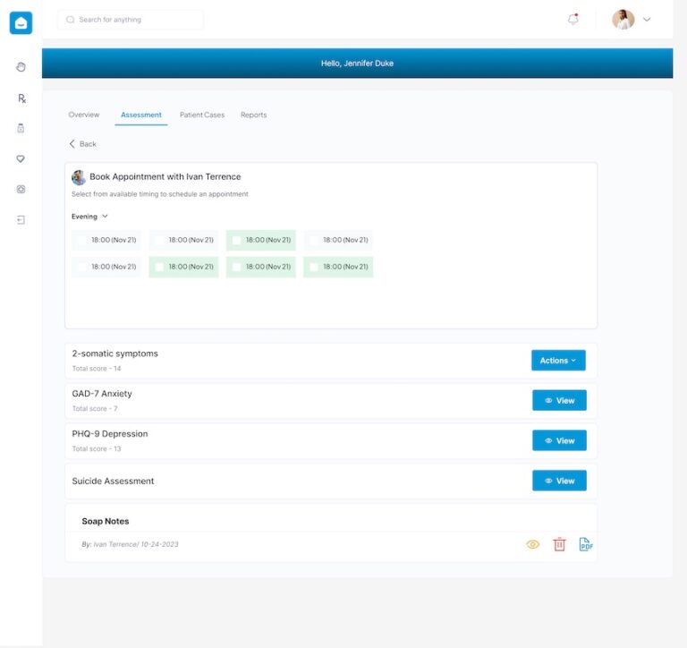Open the hand icon in the sidebar
Image resolution: width=687 pixels, height=648 pixels.
coord(21,67)
